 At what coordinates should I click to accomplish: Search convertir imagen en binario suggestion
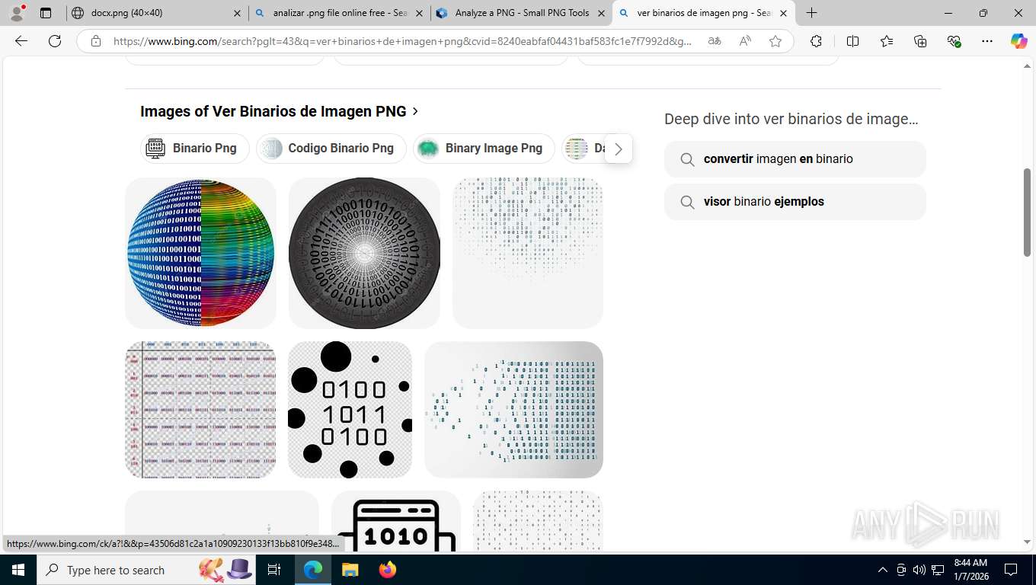coord(795,159)
